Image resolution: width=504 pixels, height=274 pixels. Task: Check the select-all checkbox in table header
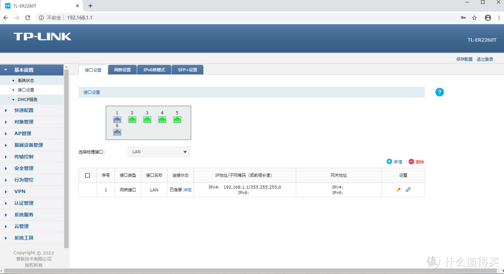coord(87,176)
